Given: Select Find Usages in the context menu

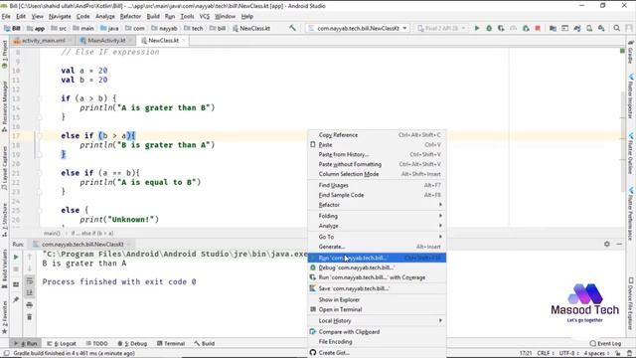Looking at the screenshot, I should click(378, 185).
